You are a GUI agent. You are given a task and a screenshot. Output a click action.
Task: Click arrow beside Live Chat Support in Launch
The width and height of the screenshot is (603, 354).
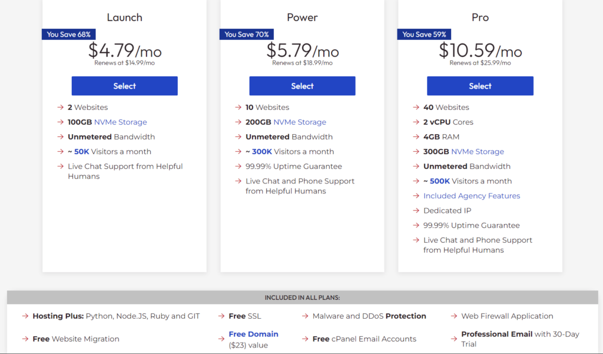click(61, 166)
